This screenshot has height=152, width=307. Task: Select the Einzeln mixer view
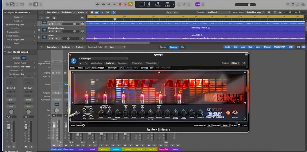[x=163, y=47]
